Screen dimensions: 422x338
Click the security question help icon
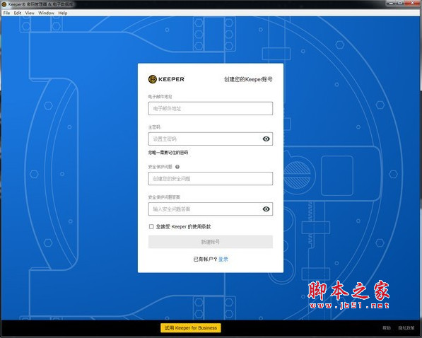click(x=177, y=167)
